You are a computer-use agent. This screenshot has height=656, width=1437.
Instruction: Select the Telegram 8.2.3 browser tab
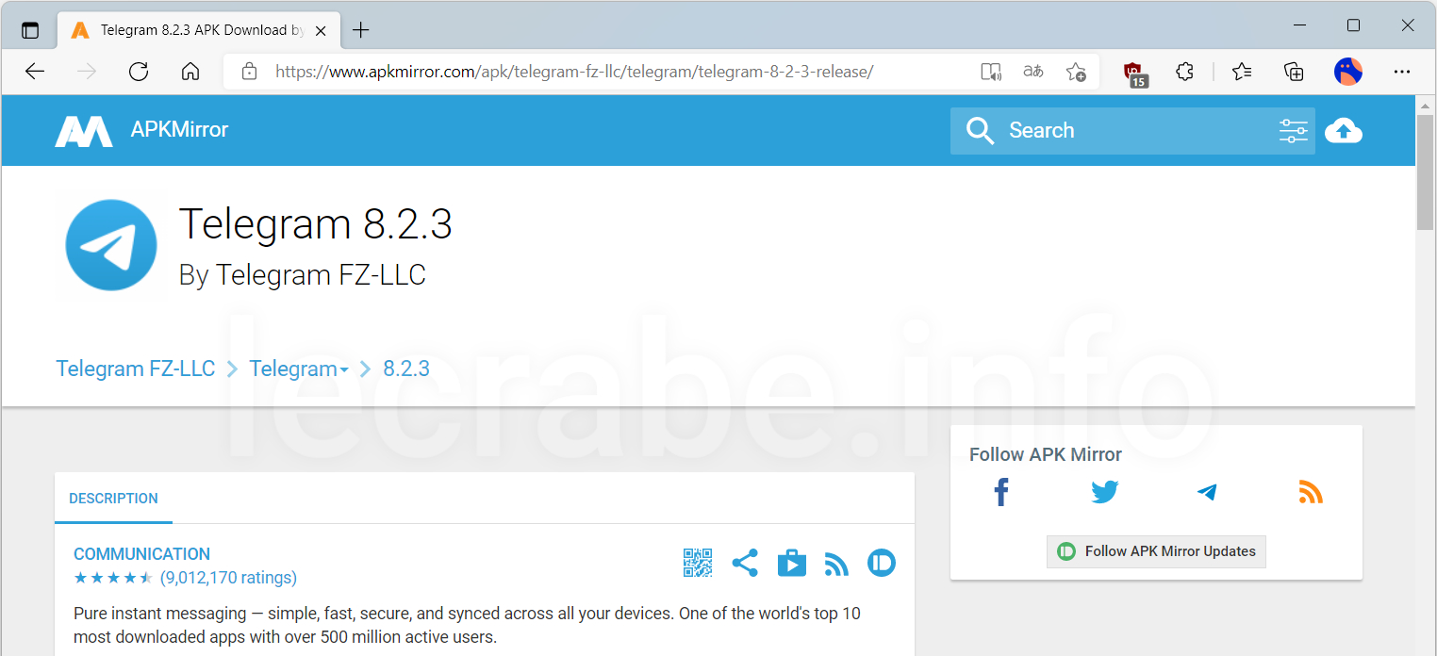[198, 30]
